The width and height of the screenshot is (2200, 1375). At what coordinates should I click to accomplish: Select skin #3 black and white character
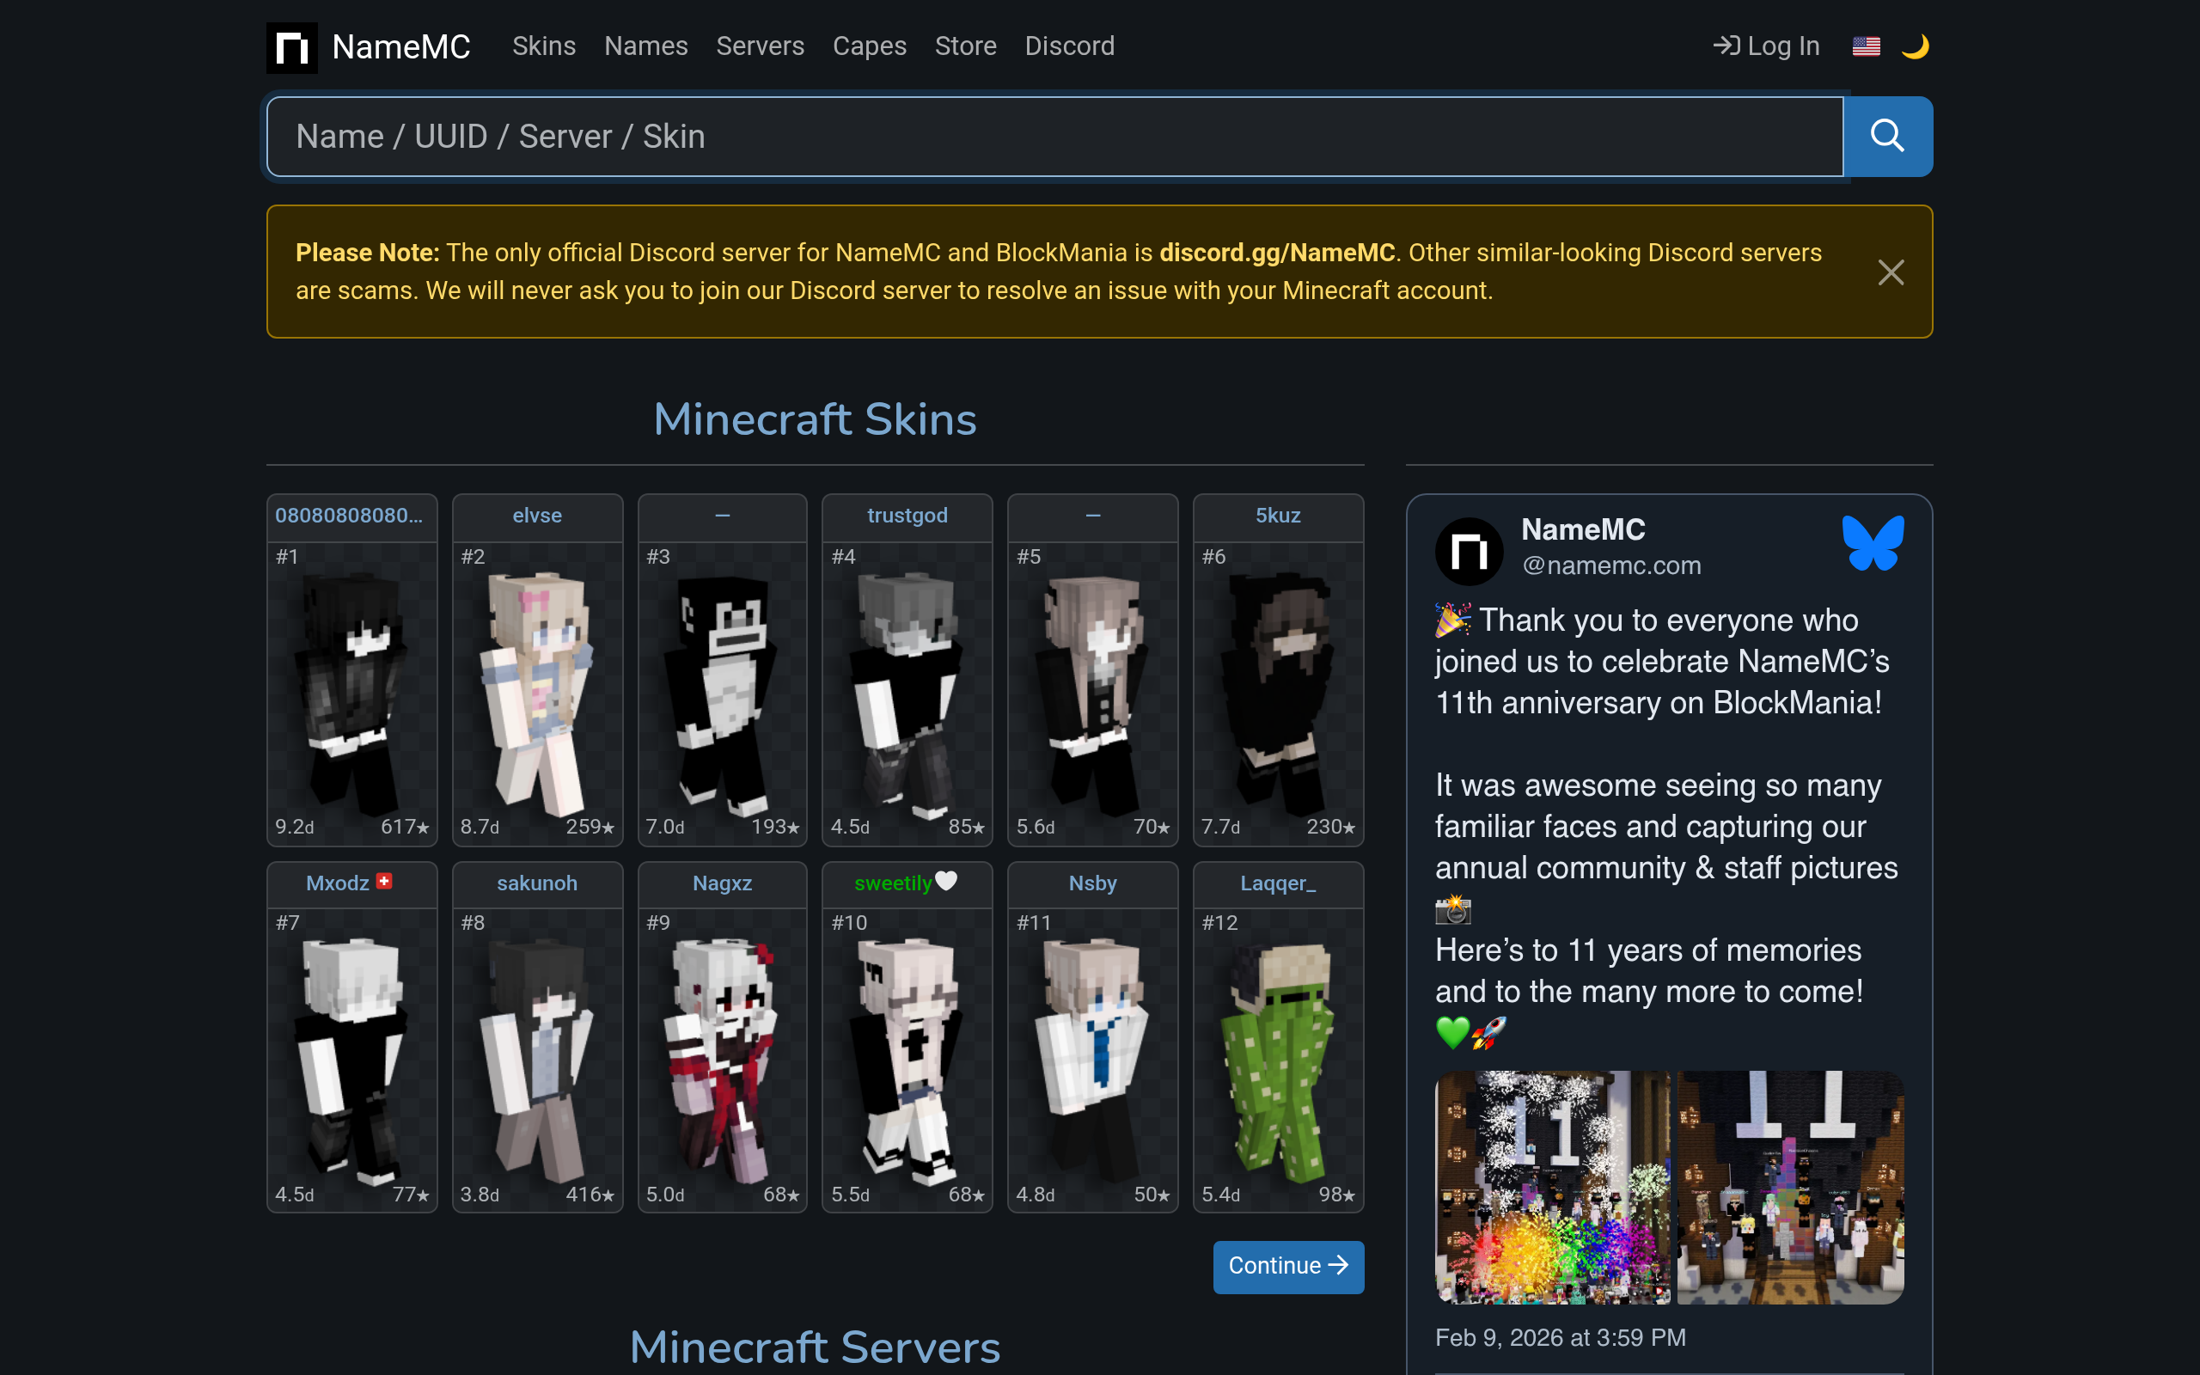coord(723,693)
